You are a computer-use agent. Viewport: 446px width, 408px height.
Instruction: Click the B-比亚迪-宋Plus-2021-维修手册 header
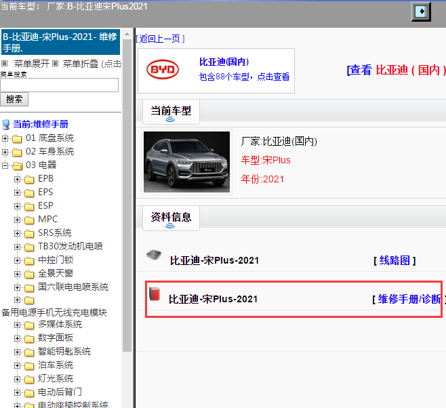[x=60, y=43]
